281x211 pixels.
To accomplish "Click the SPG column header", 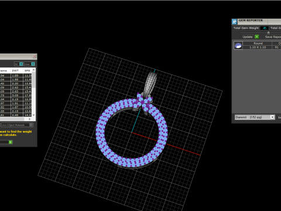I will pos(28,70).
